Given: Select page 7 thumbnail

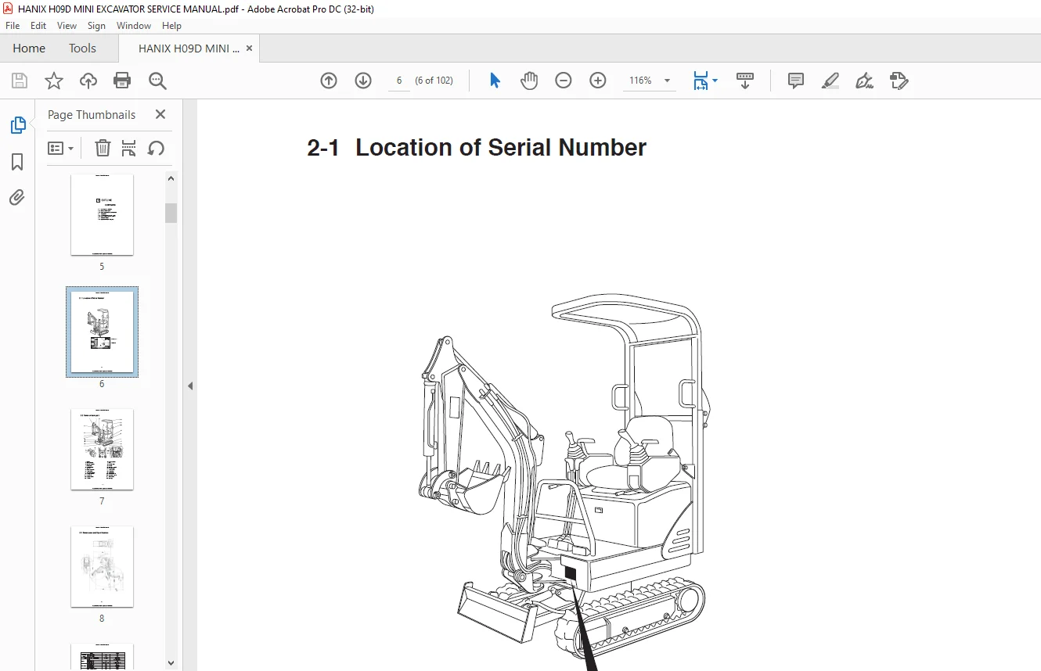Looking at the screenshot, I should [102, 449].
